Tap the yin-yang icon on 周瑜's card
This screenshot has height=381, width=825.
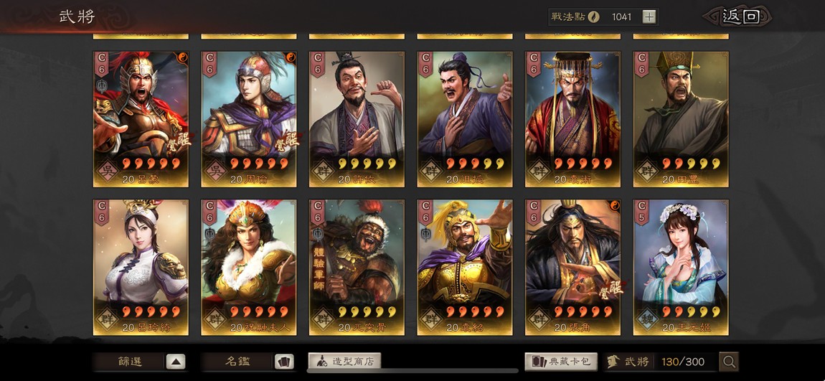click(x=290, y=58)
